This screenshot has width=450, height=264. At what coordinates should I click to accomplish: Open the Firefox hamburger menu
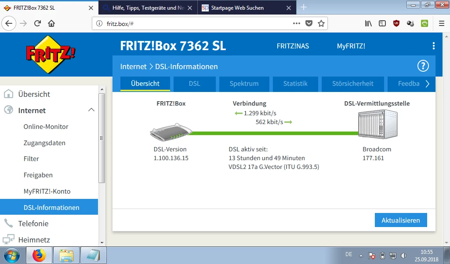pos(442,24)
